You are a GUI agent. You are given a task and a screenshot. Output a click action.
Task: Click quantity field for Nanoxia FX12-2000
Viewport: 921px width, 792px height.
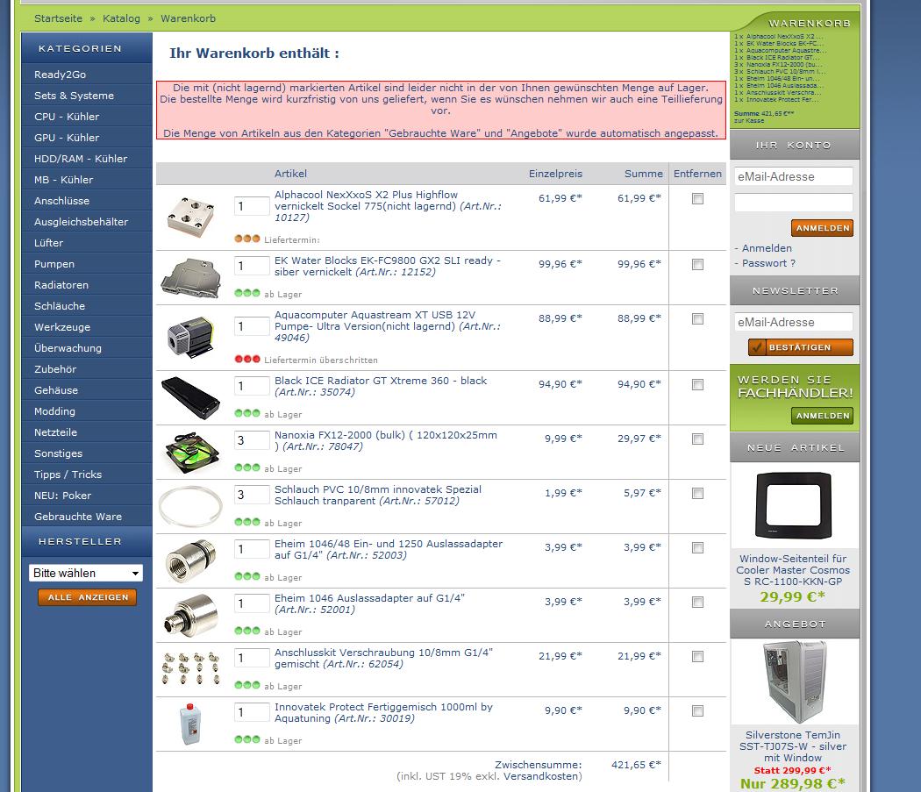tap(252, 440)
